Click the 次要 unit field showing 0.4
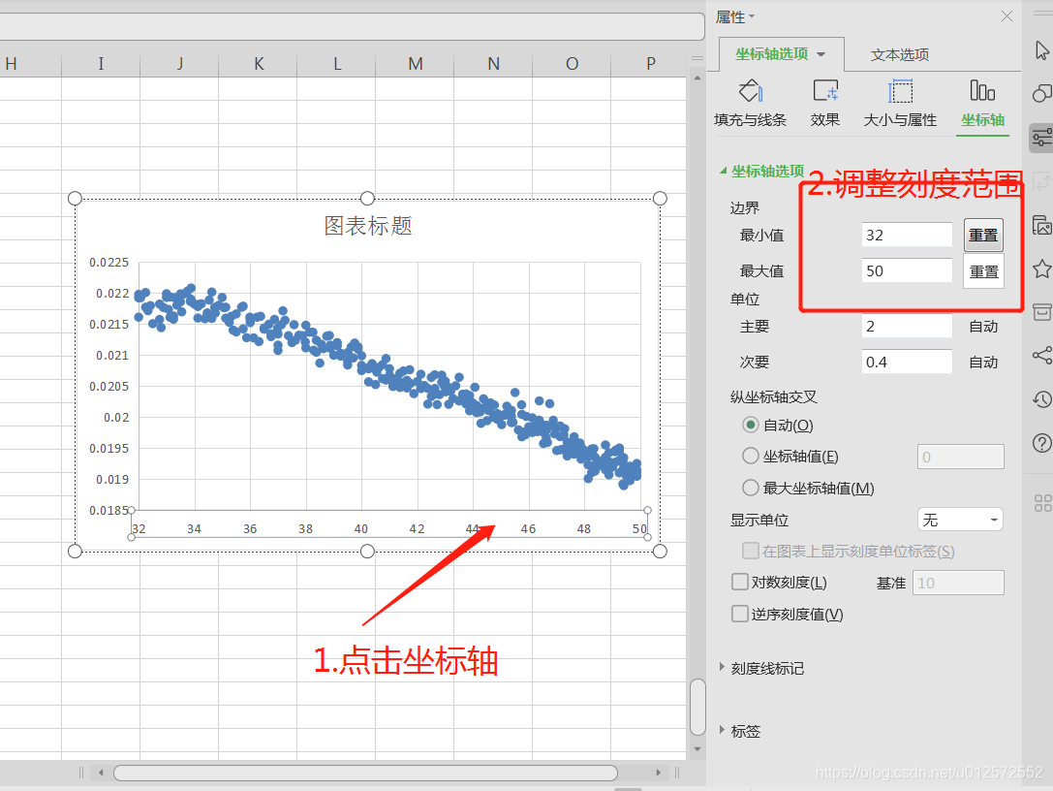1053x791 pixels. pyautogui.click(x=908, y=362)
